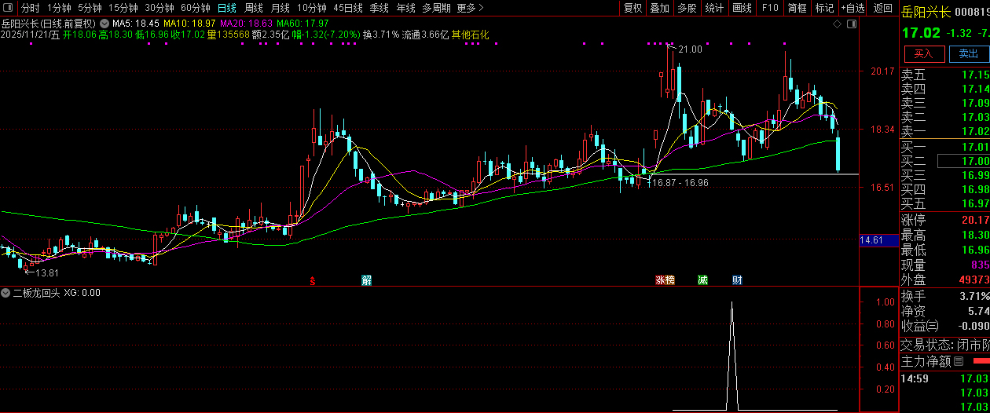Click the 买一 order row
Screen dimensions: 990x413
tap(944, 147)
